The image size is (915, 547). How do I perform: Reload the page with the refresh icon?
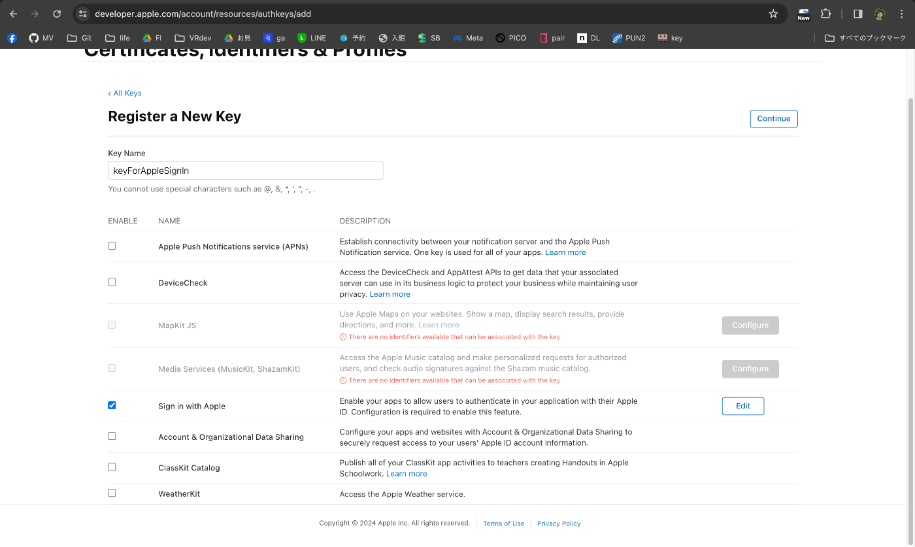[57, 14]
